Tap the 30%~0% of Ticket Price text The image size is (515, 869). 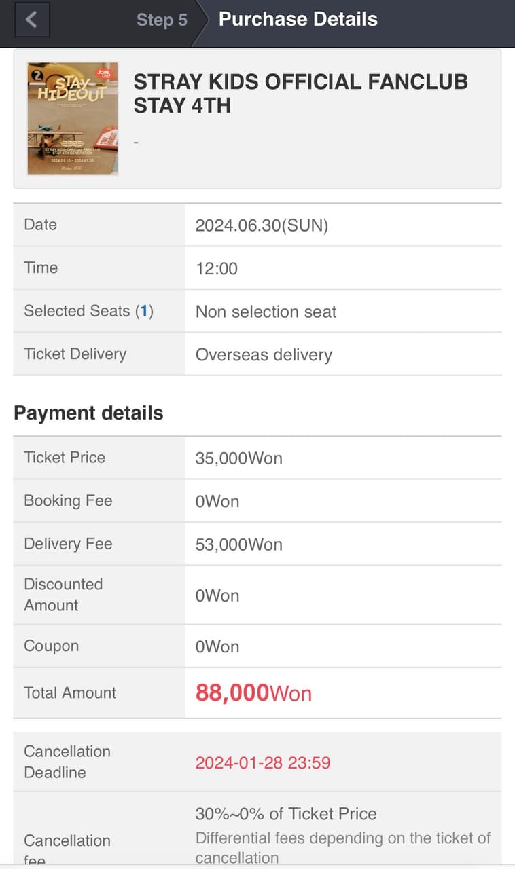(285, 813)
